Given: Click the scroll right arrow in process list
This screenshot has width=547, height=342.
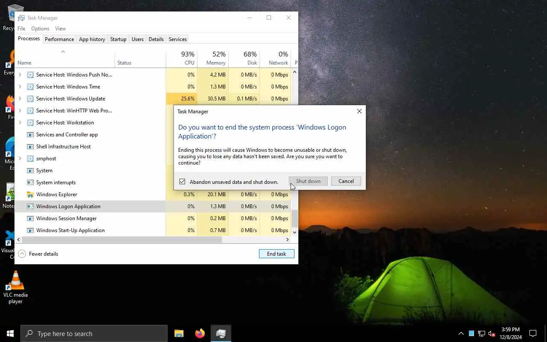Looking at the screenshot, I should pyautogui.click(x=288, y=240).
